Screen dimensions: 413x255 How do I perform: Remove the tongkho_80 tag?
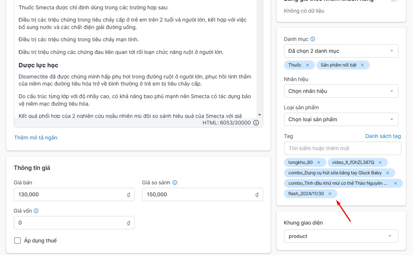pyautogui.click(x=319, y=162)
